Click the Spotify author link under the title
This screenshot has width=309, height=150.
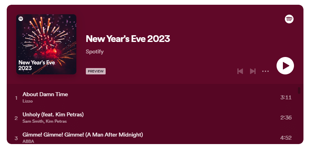point(95,51)
